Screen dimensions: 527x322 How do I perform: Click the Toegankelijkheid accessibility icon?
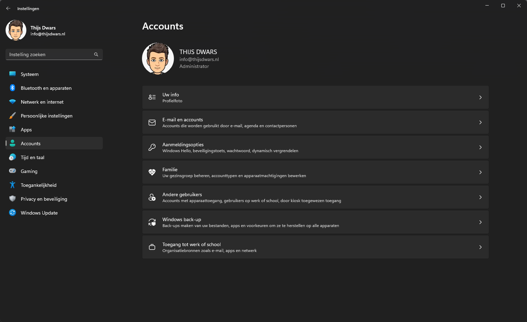(12, 185)
